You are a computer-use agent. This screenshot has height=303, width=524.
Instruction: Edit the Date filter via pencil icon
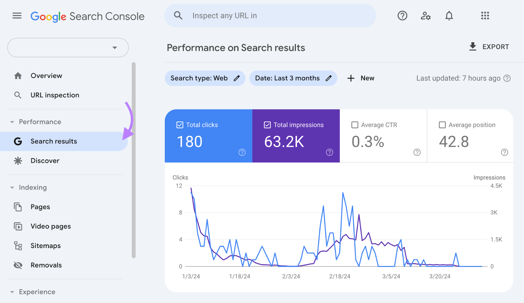[329, 78]
